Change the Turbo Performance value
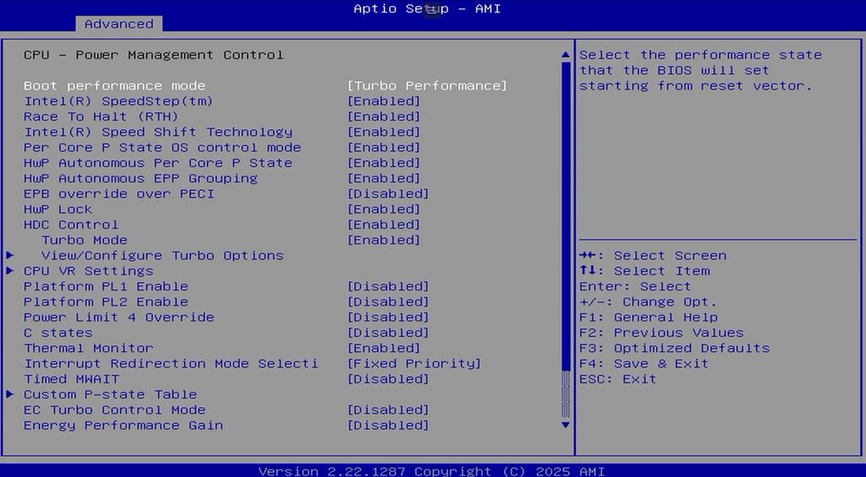 [427, 85]
